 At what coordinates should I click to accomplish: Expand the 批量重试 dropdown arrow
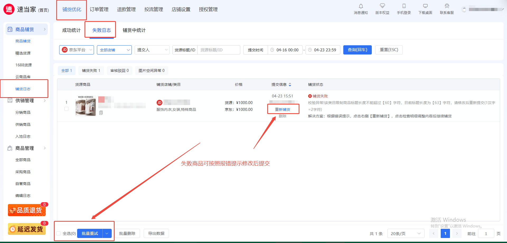coord(107,234)
